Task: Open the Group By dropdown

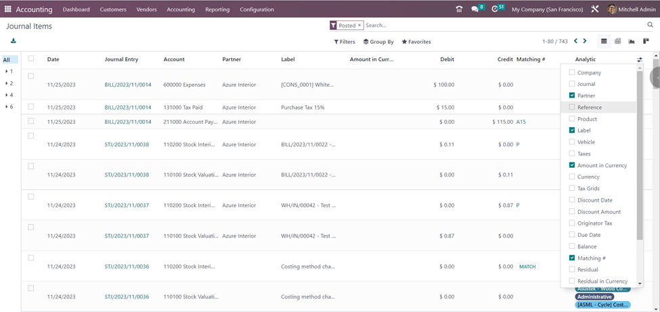Action: (378, 42)
